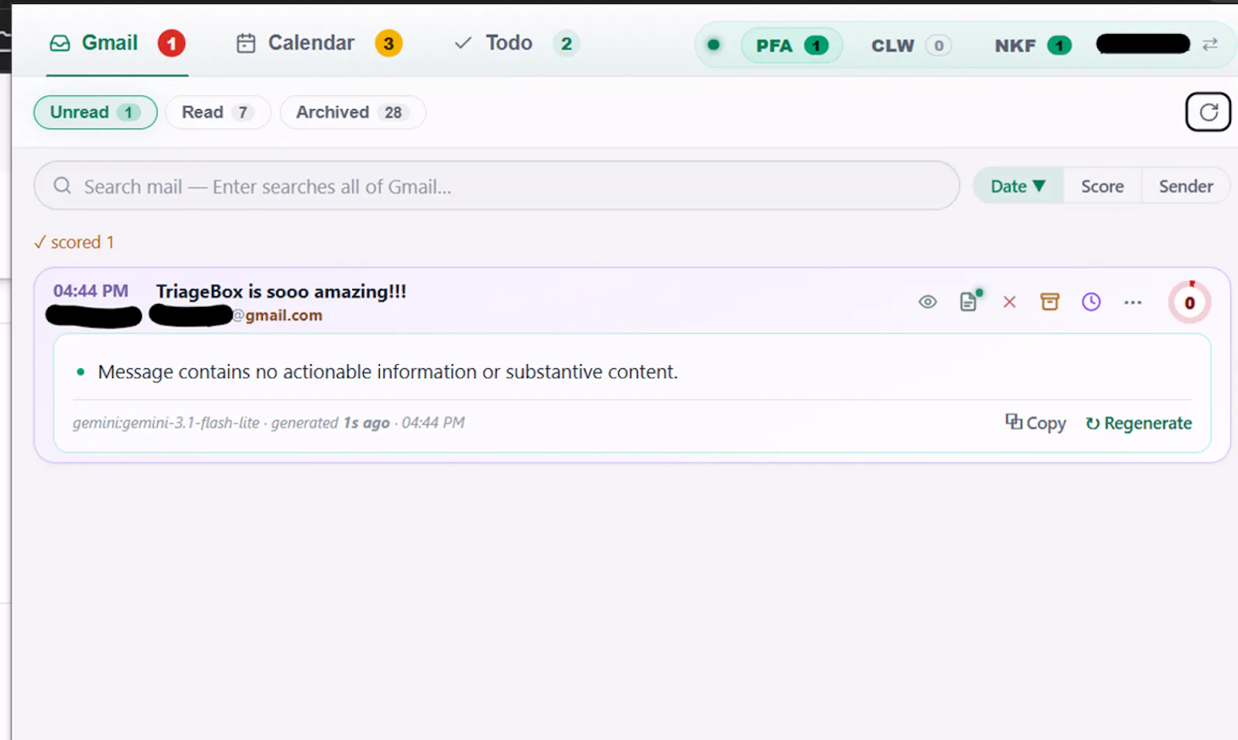
Task: Open email 'TriageBox is sooo amazing!!!'
Action: click(x=281, y=292)
